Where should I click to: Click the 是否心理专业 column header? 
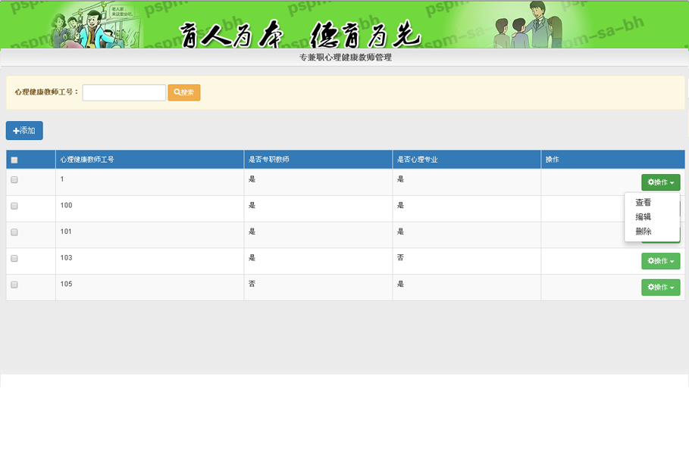coord(417,160)
